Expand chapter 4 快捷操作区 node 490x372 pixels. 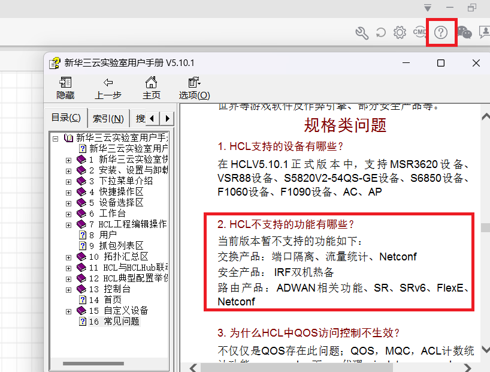pos(68,193)
